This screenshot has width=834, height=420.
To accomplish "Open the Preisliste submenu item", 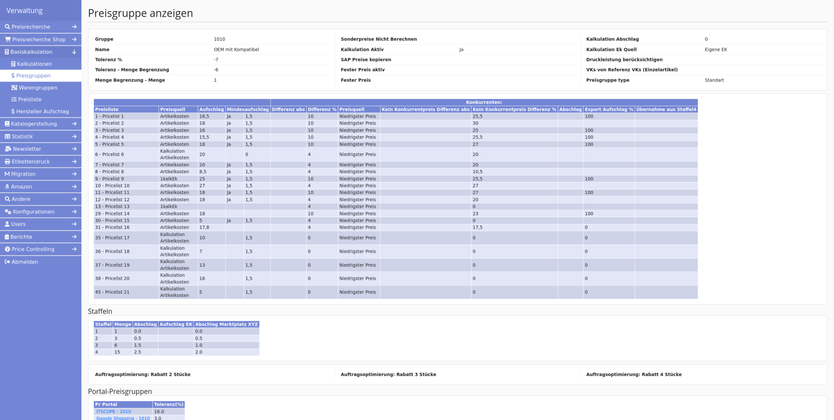I will [x=41, y=100].
